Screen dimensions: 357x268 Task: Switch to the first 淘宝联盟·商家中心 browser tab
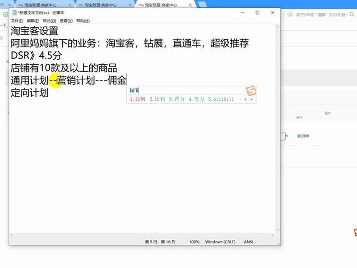pyautogui.click(x=40, y=5)
